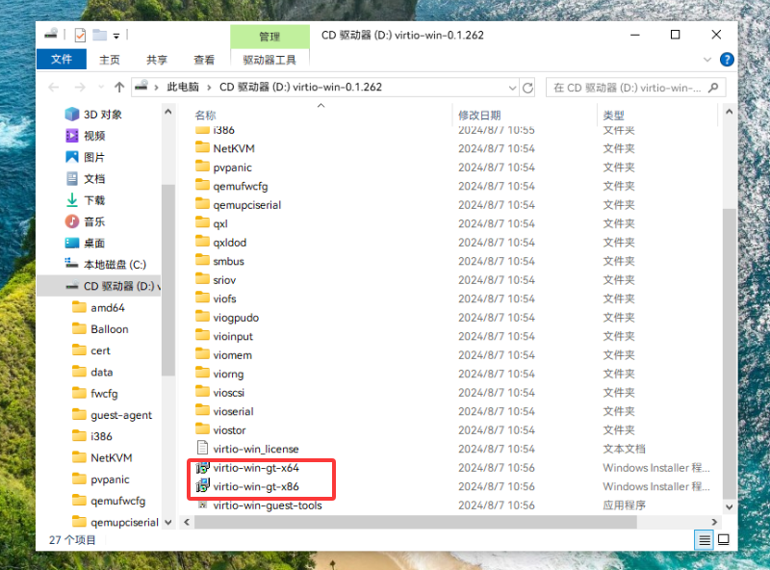Click the new folder quick access icon
770x570 pixels.
click(100, 35)
